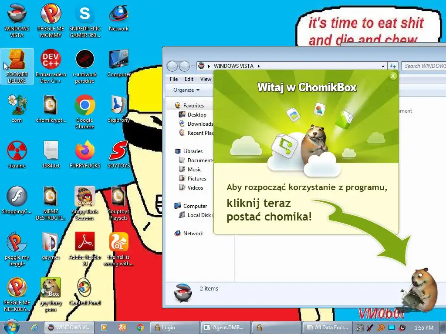This screenshot has height=334, width=446.
Task: Launch Google Chrome from the desktop
Action: click(85, 112)
